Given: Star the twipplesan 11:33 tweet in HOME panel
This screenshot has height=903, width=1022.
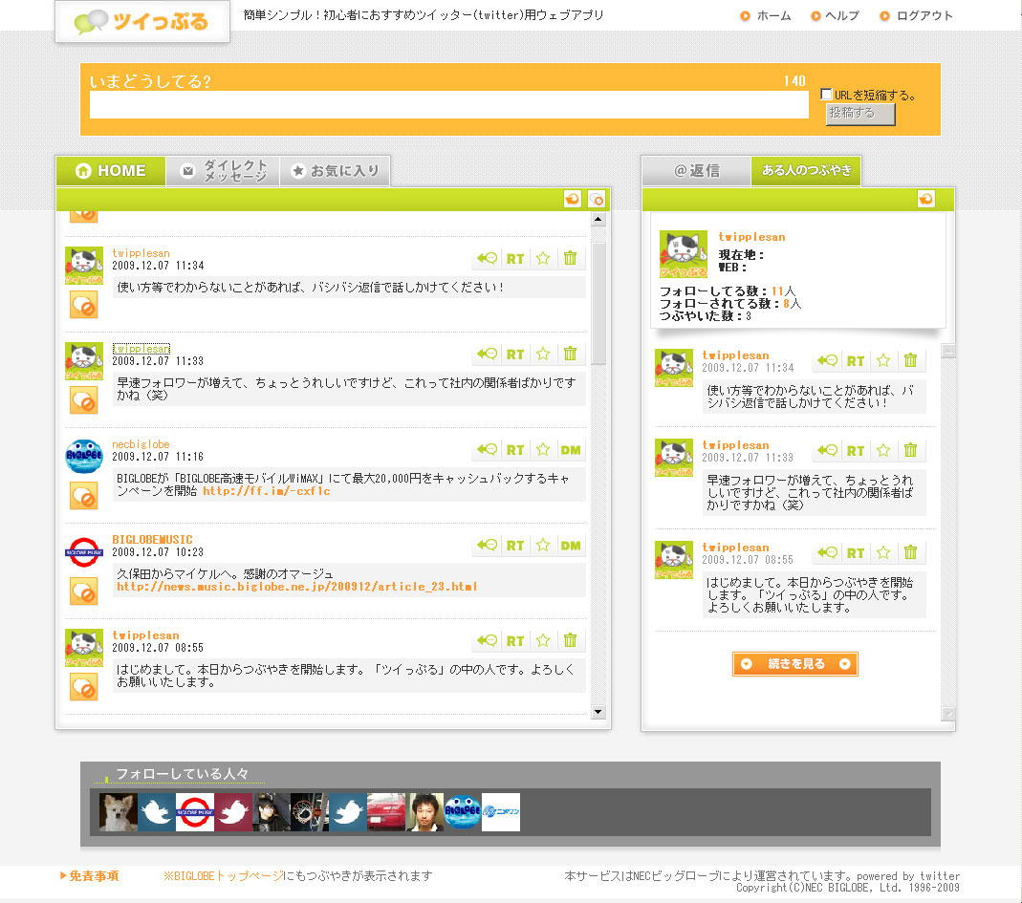Looking at the screenshot, I should click(543, 355).
